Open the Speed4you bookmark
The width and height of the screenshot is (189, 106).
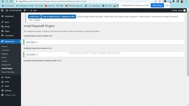pos(94,6)
